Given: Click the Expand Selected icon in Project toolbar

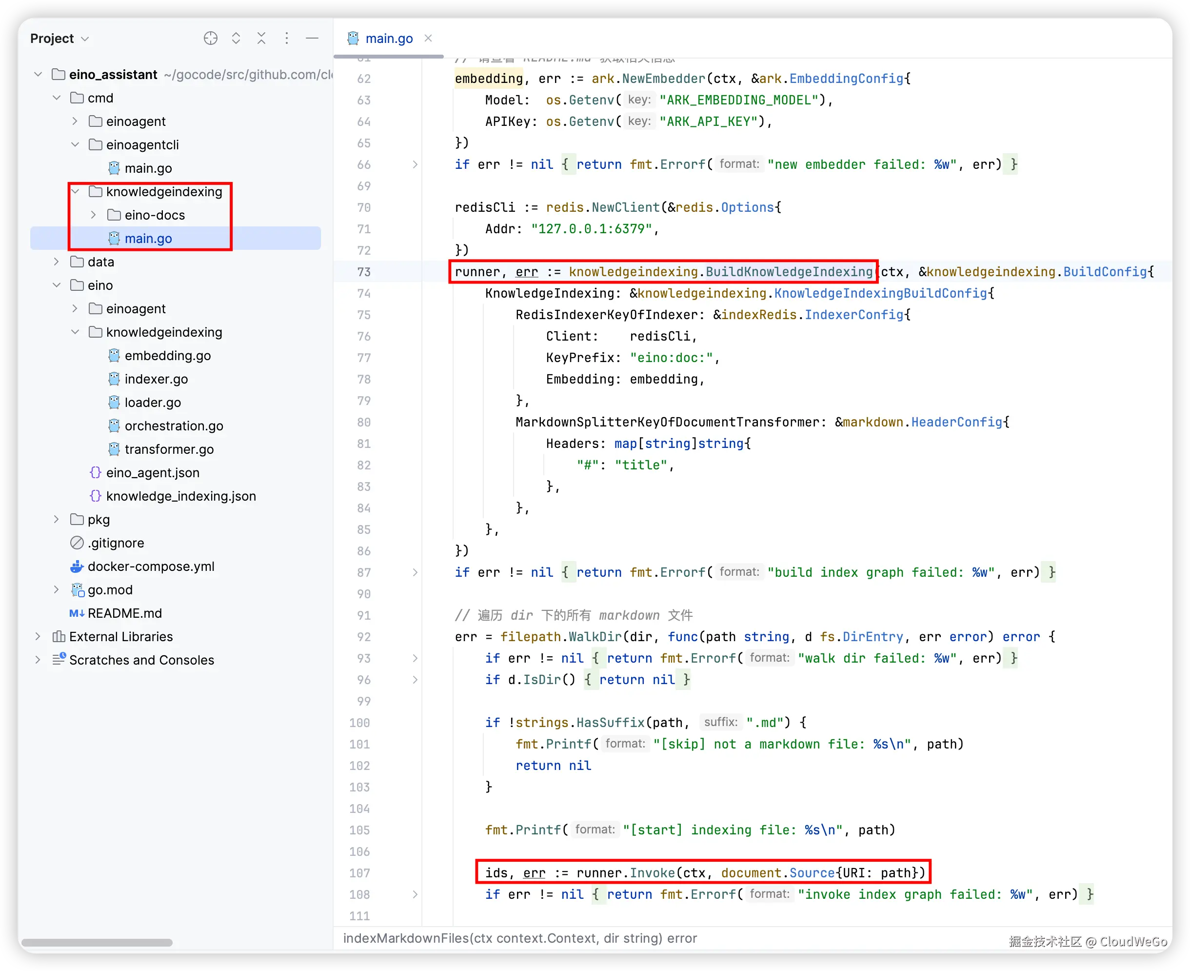Looking at the screenshot, I should click(x=236, y=38).
